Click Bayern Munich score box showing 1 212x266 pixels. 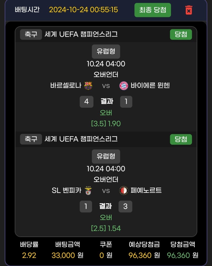click(x=126, y=102)
